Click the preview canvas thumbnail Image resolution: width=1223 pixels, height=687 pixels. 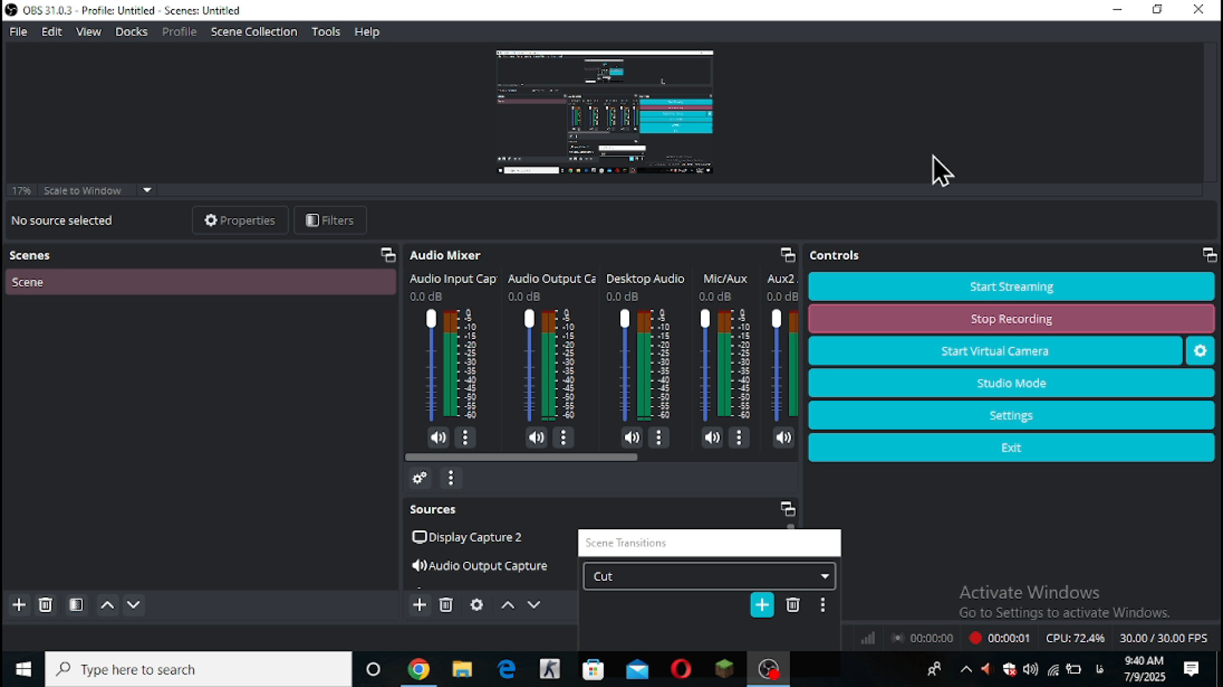coord(604,112)
